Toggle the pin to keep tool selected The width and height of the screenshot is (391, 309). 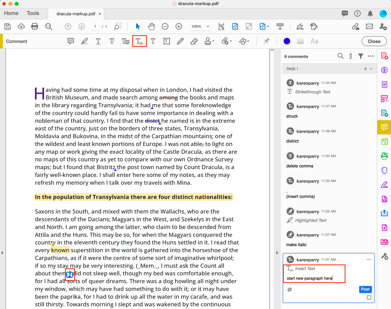[x=266, y=41]
